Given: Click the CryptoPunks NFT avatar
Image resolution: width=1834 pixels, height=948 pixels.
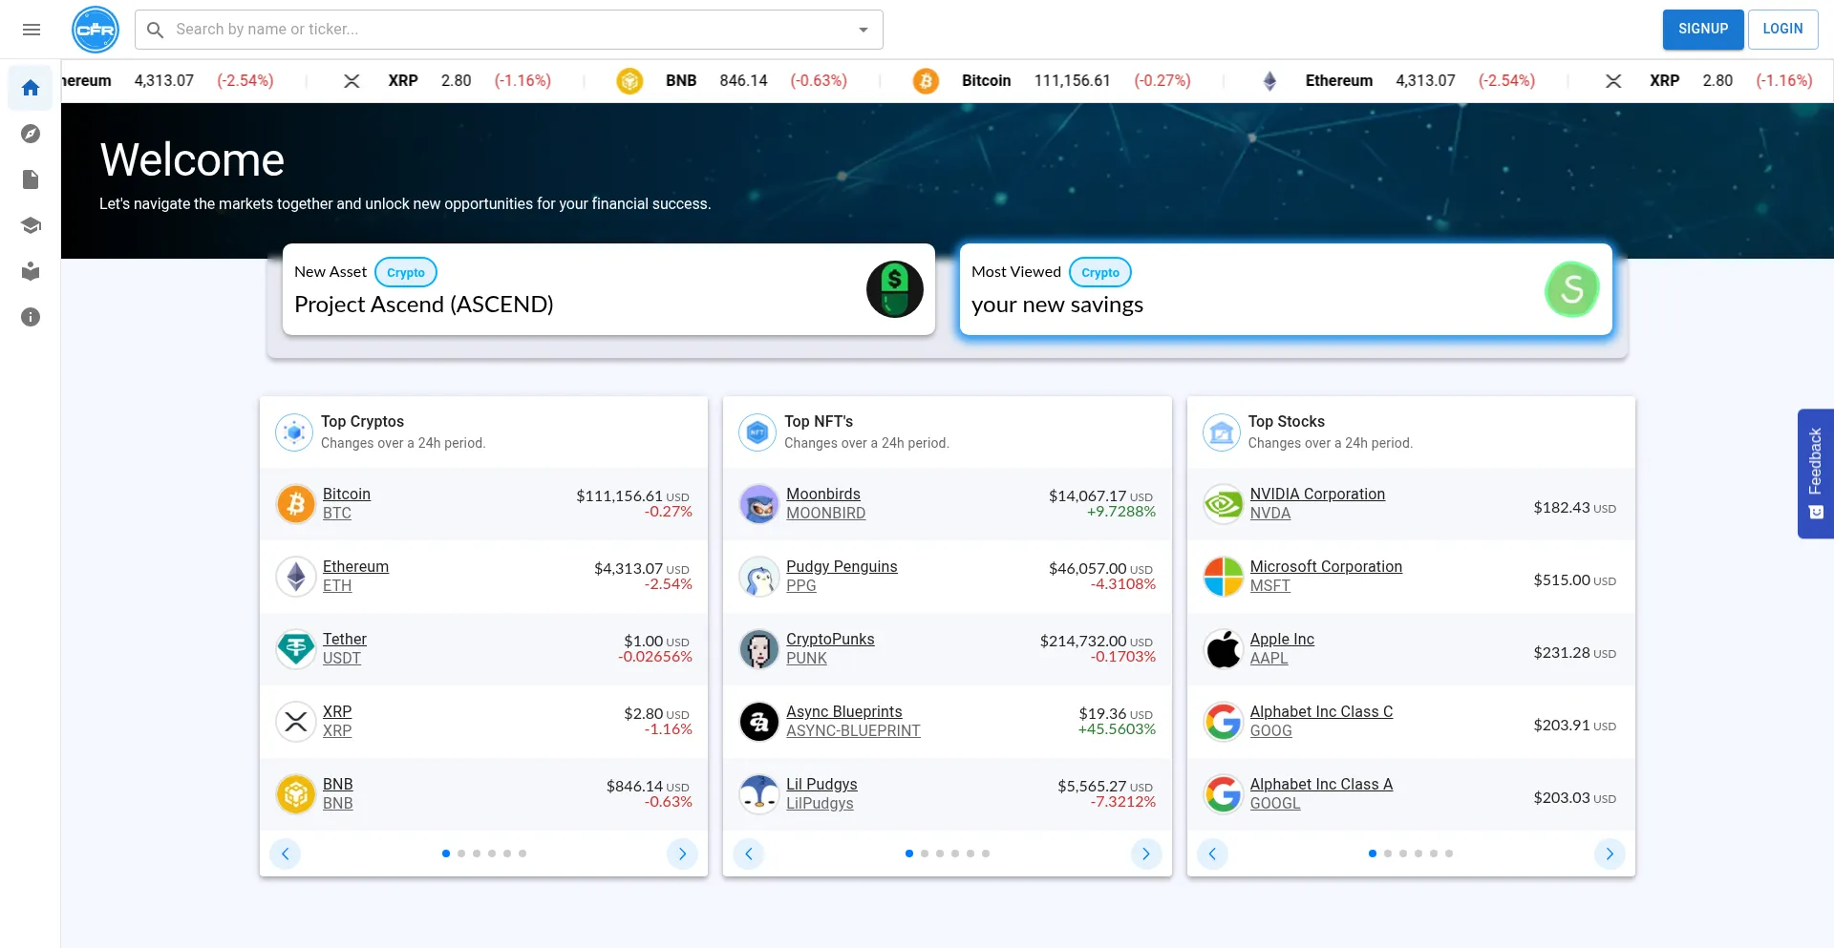Looking at the screenshot, I should (759, 649).
